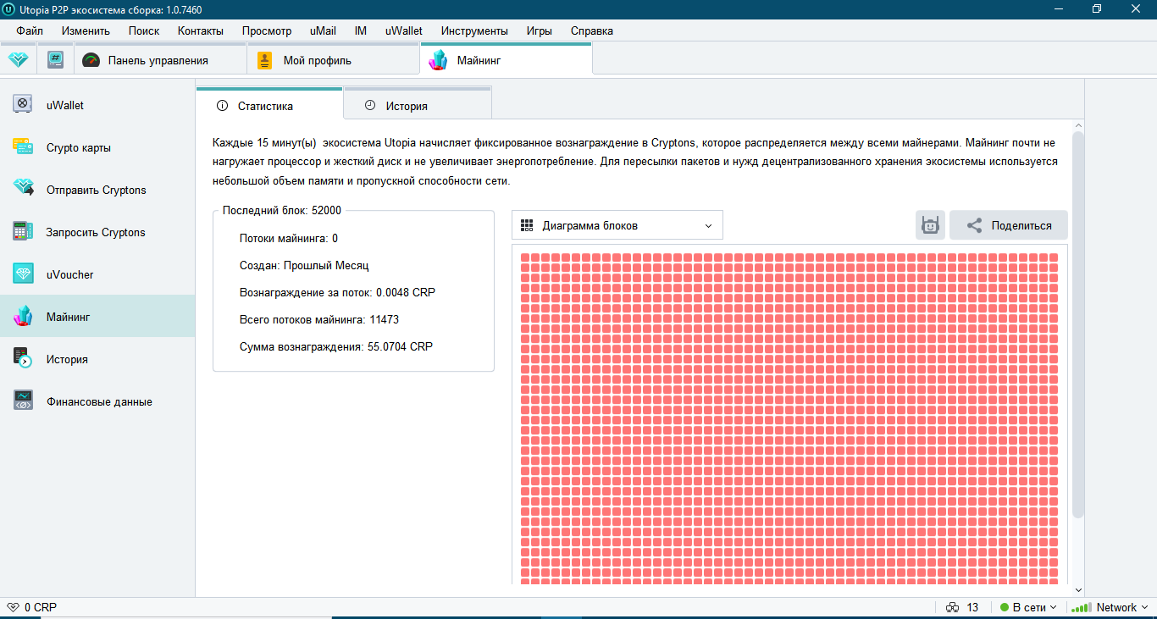The image size is (1157, 619).
Task: Switch to Мой профиль tab
Action: tap(334, 60)
